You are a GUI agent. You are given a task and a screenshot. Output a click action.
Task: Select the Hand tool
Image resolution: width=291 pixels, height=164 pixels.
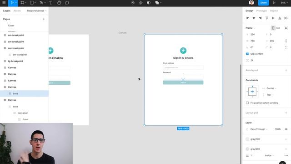pyautogui.click(x=59, y=3)
